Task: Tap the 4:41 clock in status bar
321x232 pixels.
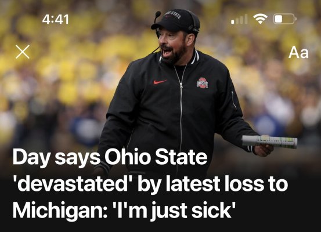Action: tap(55, 20)
